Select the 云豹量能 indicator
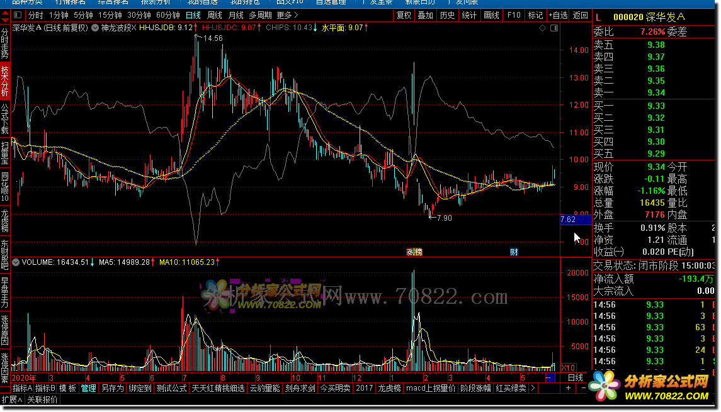Screen dimensions: 721x412 tap(264, 388)
